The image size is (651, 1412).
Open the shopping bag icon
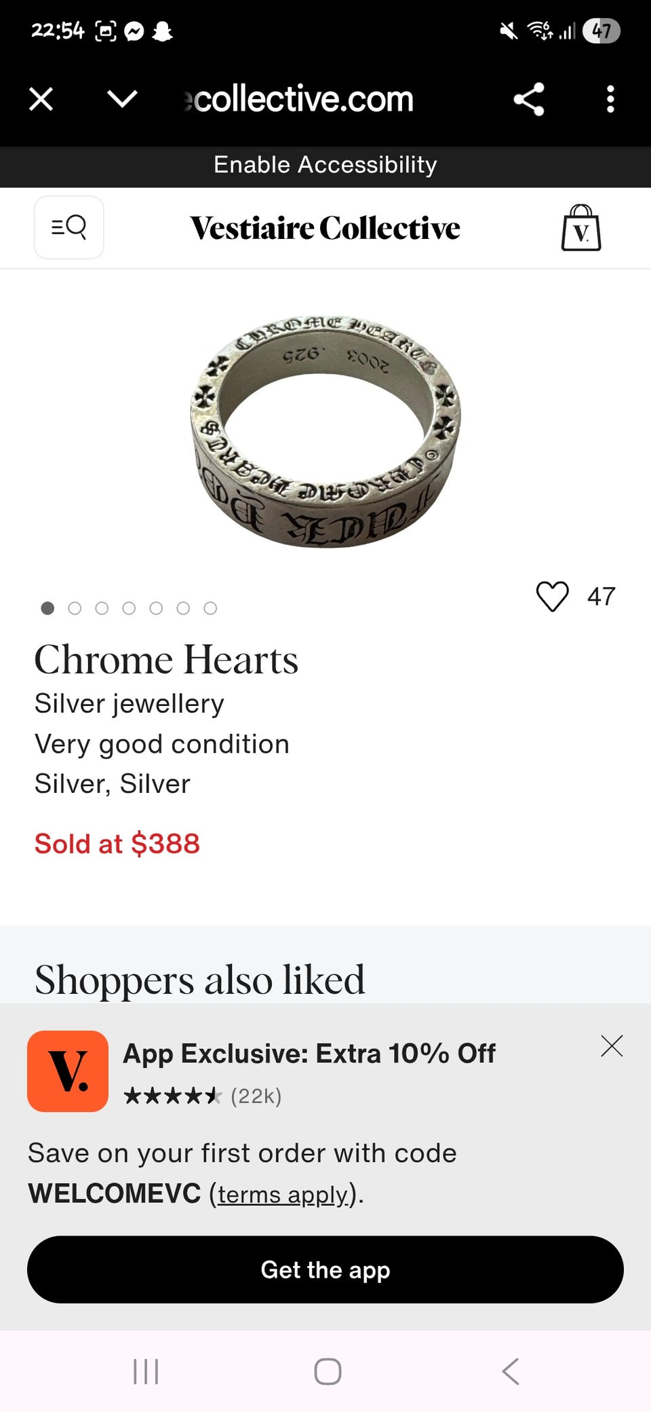click(x=581, y=228)
